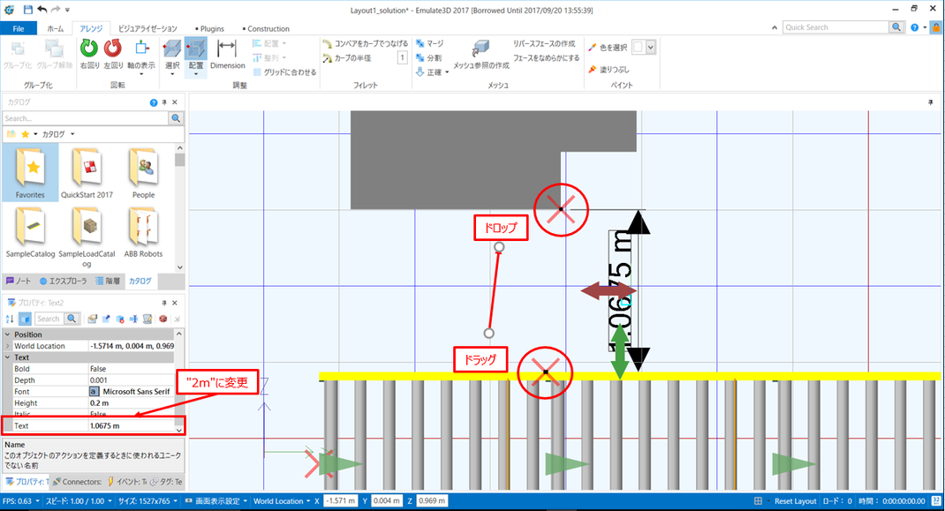Viewport: 945px width, 511px height.
Task: Click the X coordinate field -1.571 m
Action: point(341,500)
